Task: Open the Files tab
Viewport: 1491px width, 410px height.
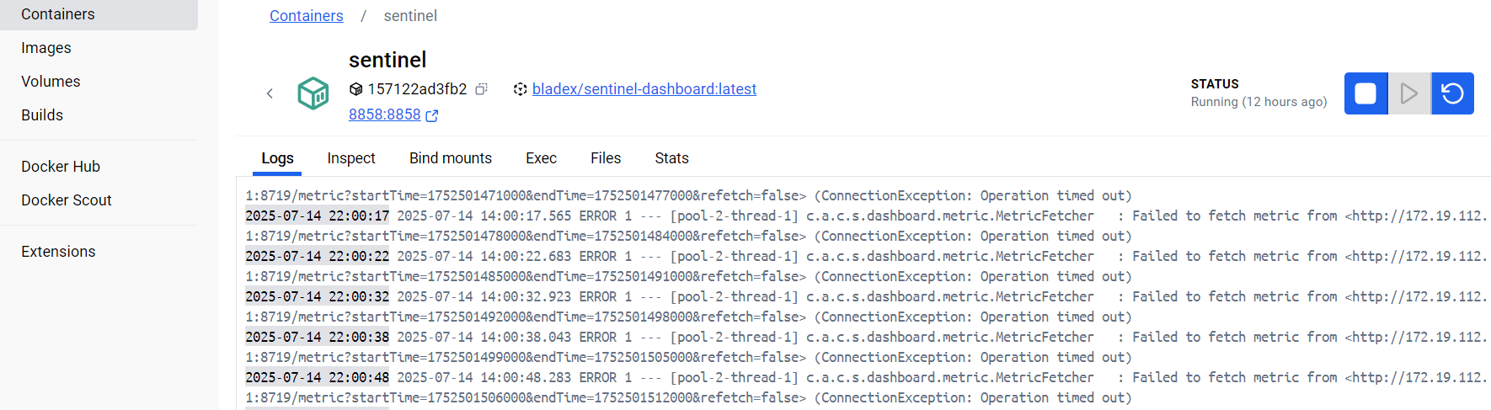Action: (x=606, y=158)
